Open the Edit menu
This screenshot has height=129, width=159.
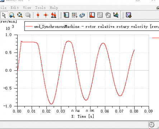(15, 8)
